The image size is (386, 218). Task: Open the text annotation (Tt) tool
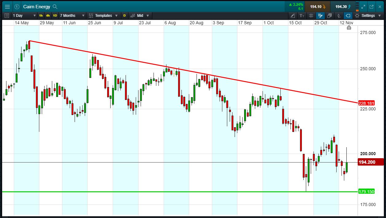[302, 15]
